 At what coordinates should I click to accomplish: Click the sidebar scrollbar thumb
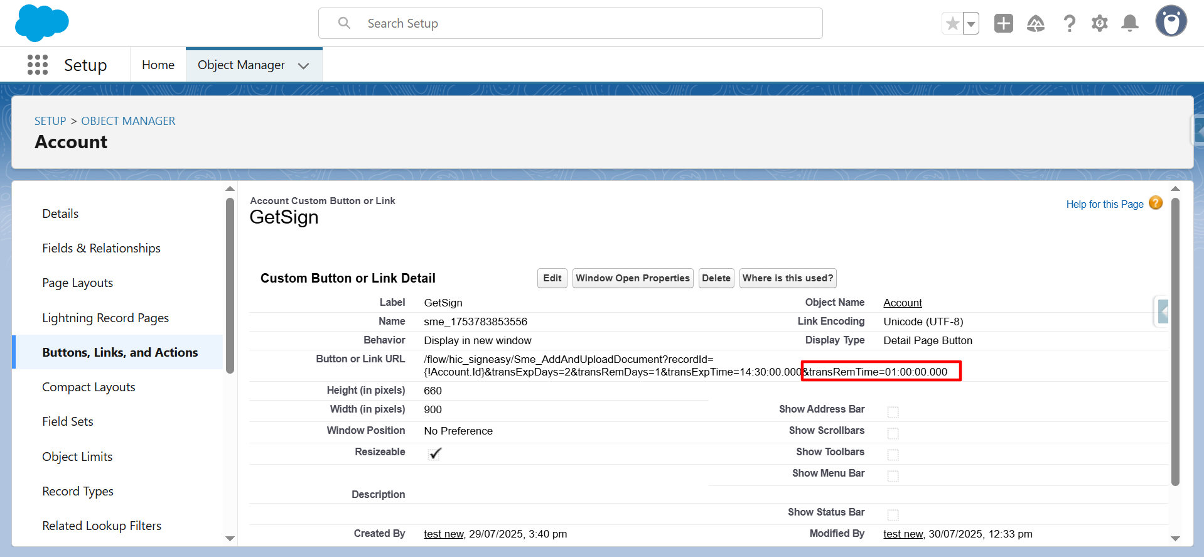point(230,286)
